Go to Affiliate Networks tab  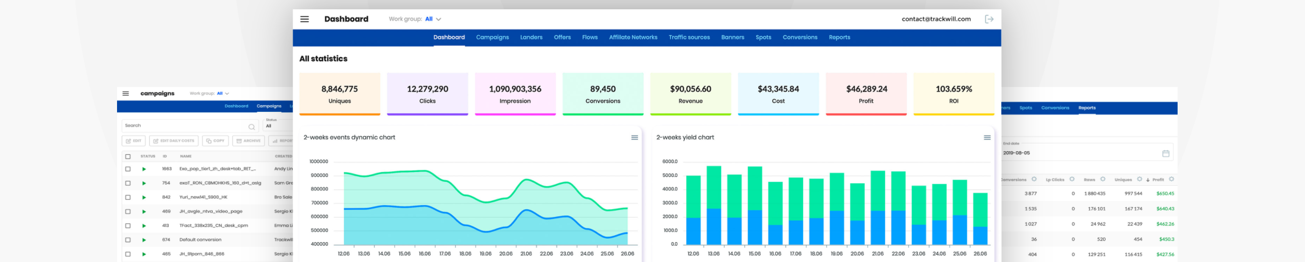point(633,37)
